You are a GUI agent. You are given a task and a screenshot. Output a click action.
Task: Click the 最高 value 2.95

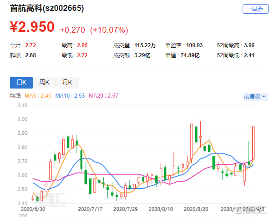coord(82,45)
